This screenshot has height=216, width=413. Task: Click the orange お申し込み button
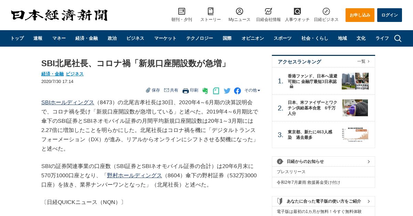(360, 15)
